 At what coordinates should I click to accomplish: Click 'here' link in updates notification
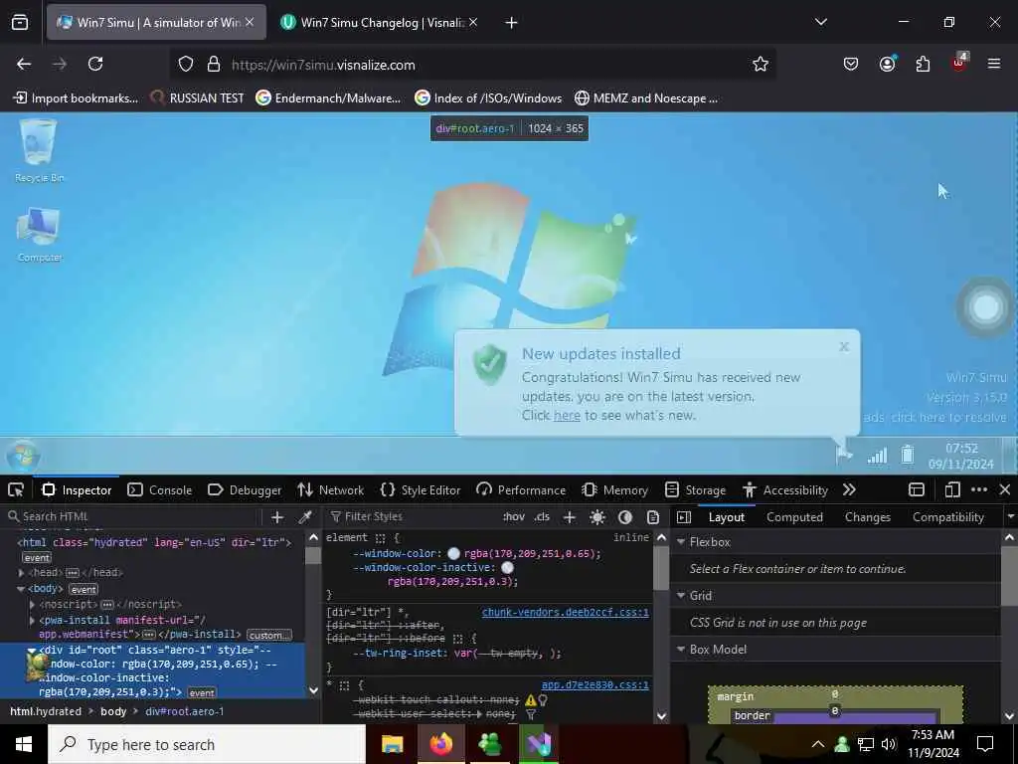pos(567,415)
